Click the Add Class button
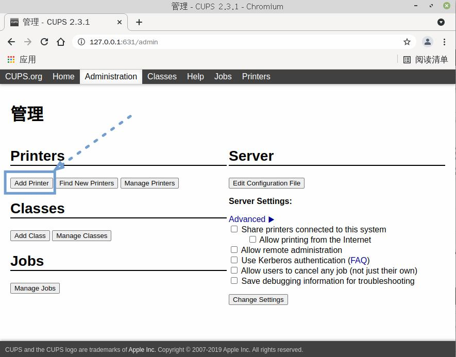The height and width of the screenshot is (357, 456). [x=30, y=236]
